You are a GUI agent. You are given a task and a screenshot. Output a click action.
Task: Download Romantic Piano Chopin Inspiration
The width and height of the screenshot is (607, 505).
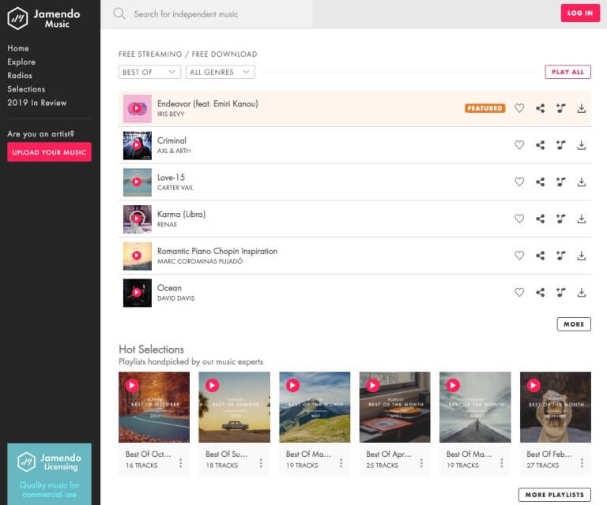pyautogui.click(x=581, y=256)
